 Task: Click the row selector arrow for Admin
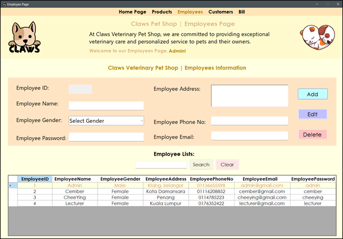coord(12,186)
